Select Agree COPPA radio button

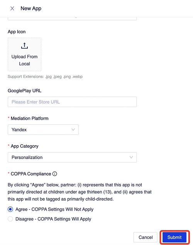[10, 209]
